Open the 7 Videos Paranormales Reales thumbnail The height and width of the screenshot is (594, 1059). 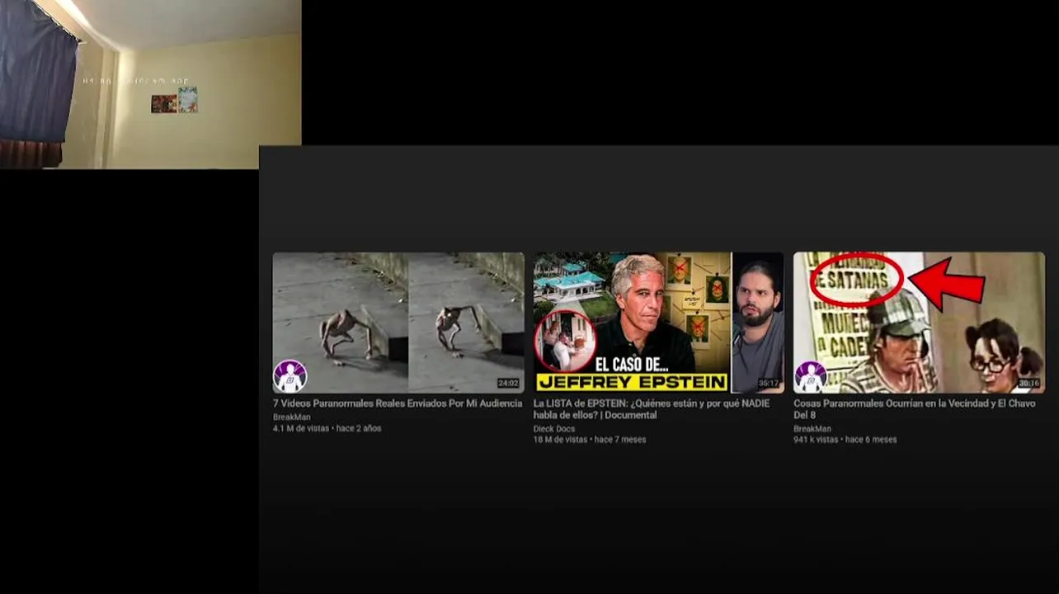click(398, 323)
